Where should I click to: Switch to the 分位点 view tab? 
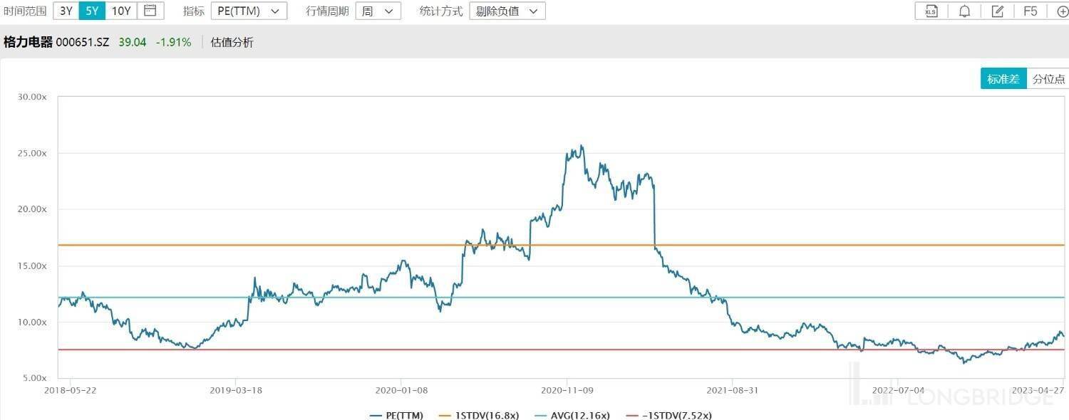click(1048, 79)
